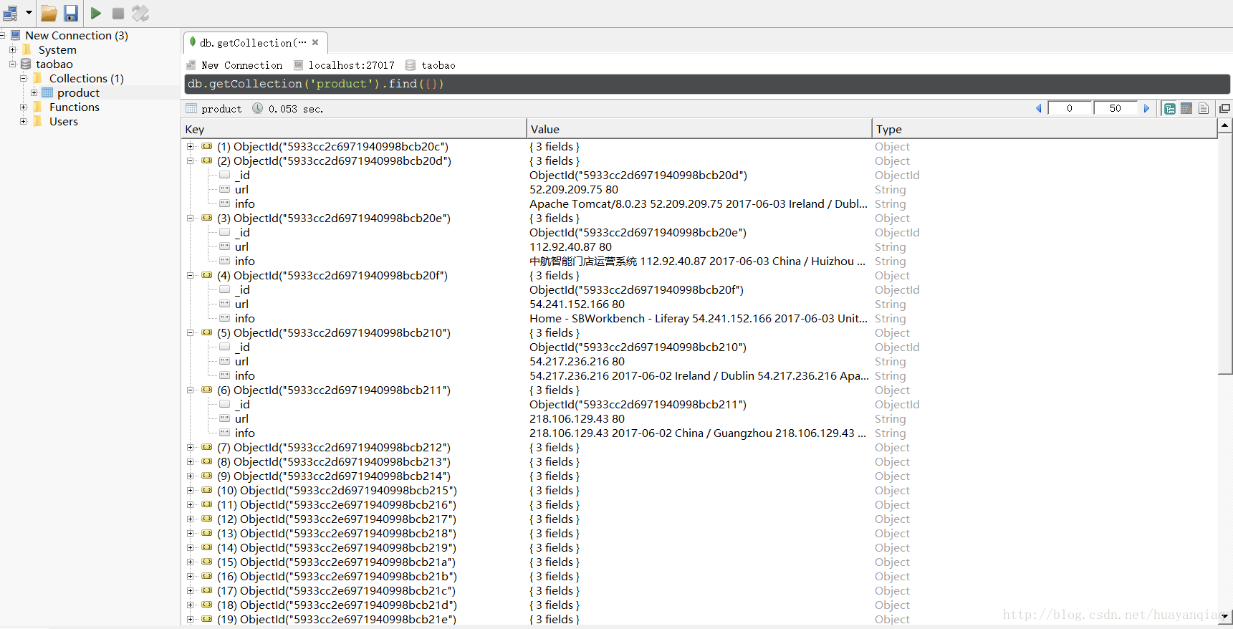Collapse the taobao database node
1233x629 pixels.
pyautogui.click(x=12, y=64)
